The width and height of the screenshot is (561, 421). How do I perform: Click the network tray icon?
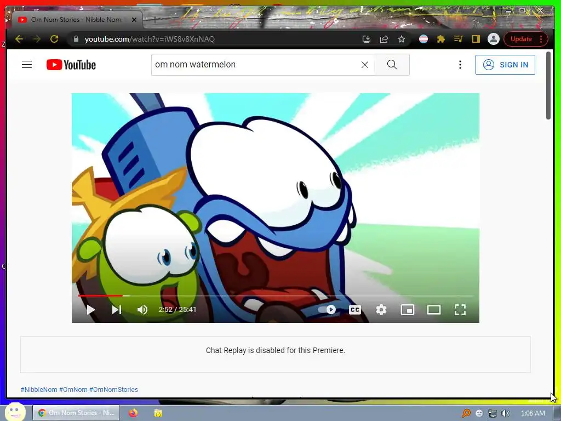click(x=493, y=413)
